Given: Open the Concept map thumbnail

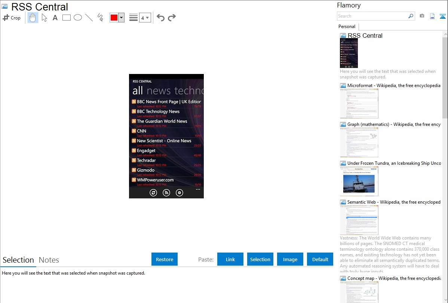Looking at the screenshot, I should coord(359,292).
